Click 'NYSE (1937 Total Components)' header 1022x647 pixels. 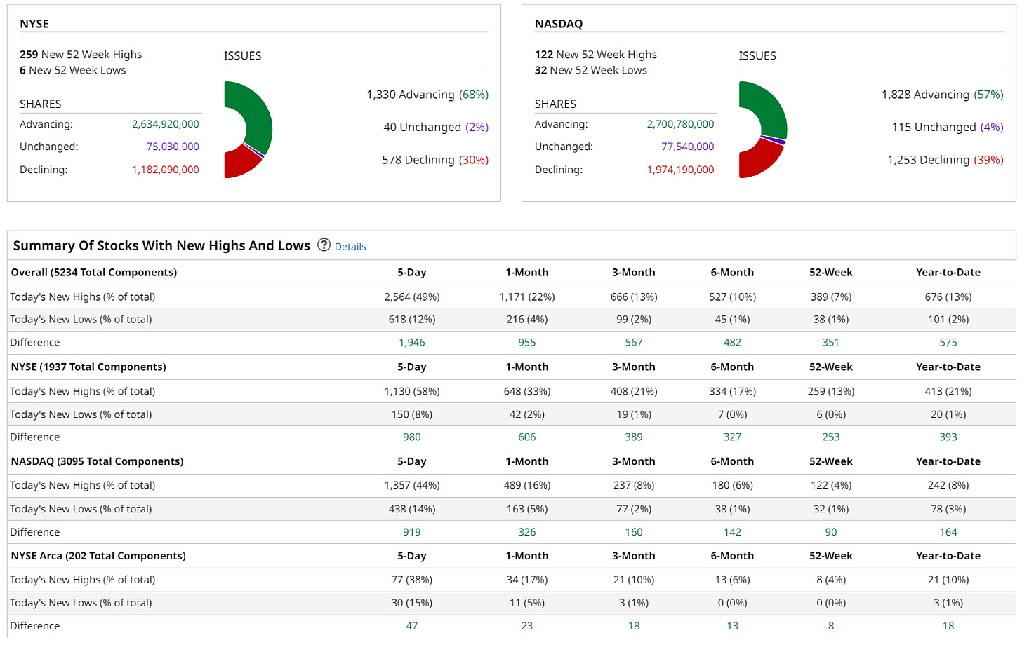(x=88, y=367)
